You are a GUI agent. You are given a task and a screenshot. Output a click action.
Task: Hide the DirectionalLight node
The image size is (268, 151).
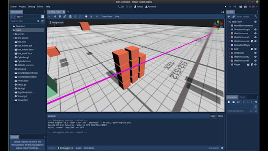click(x=255, y=30)
